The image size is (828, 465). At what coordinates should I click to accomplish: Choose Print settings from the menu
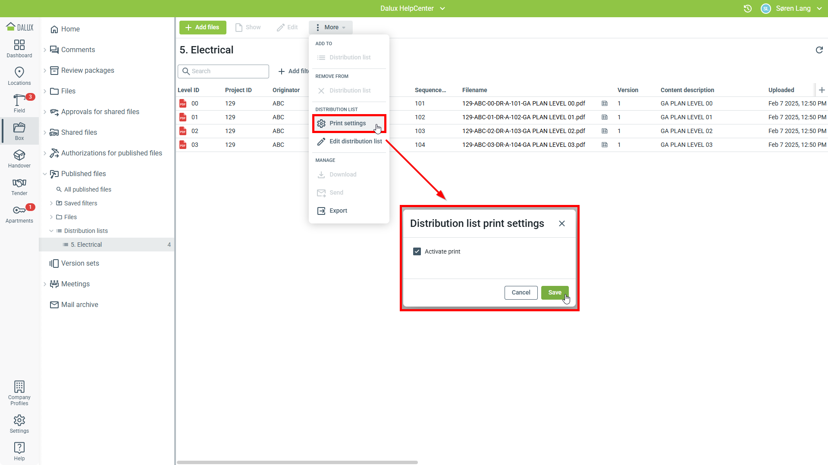point(348,124)
